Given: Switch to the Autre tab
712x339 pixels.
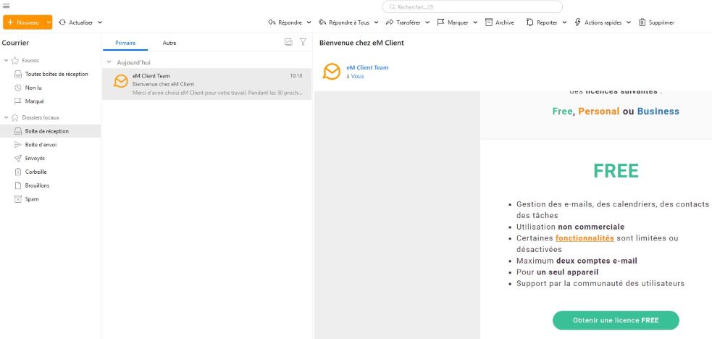Looking at the screenshot, I should click(169, 43).
